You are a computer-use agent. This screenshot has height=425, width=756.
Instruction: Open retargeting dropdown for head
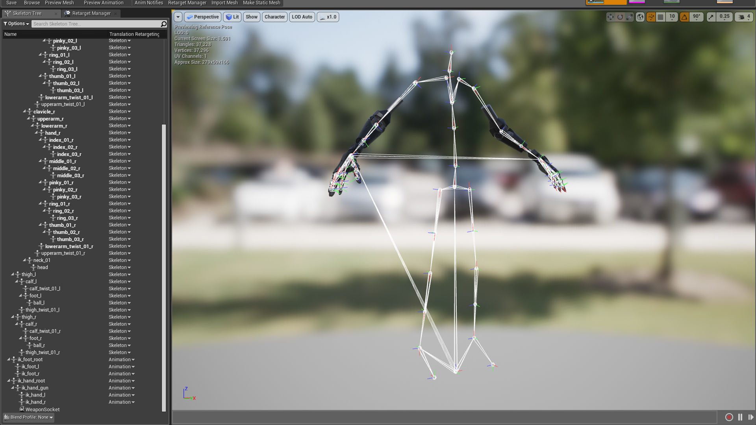click(x=120, y=268)
